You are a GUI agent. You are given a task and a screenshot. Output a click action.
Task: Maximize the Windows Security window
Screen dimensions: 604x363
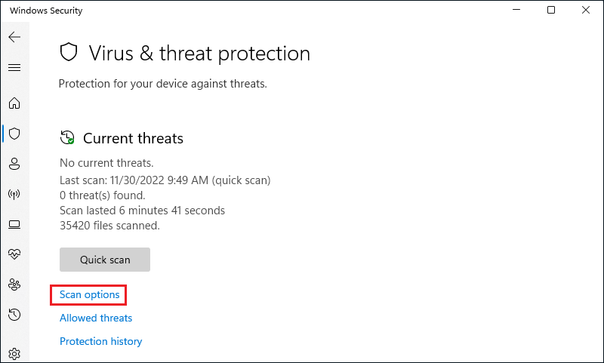click(x=551, y=10)
